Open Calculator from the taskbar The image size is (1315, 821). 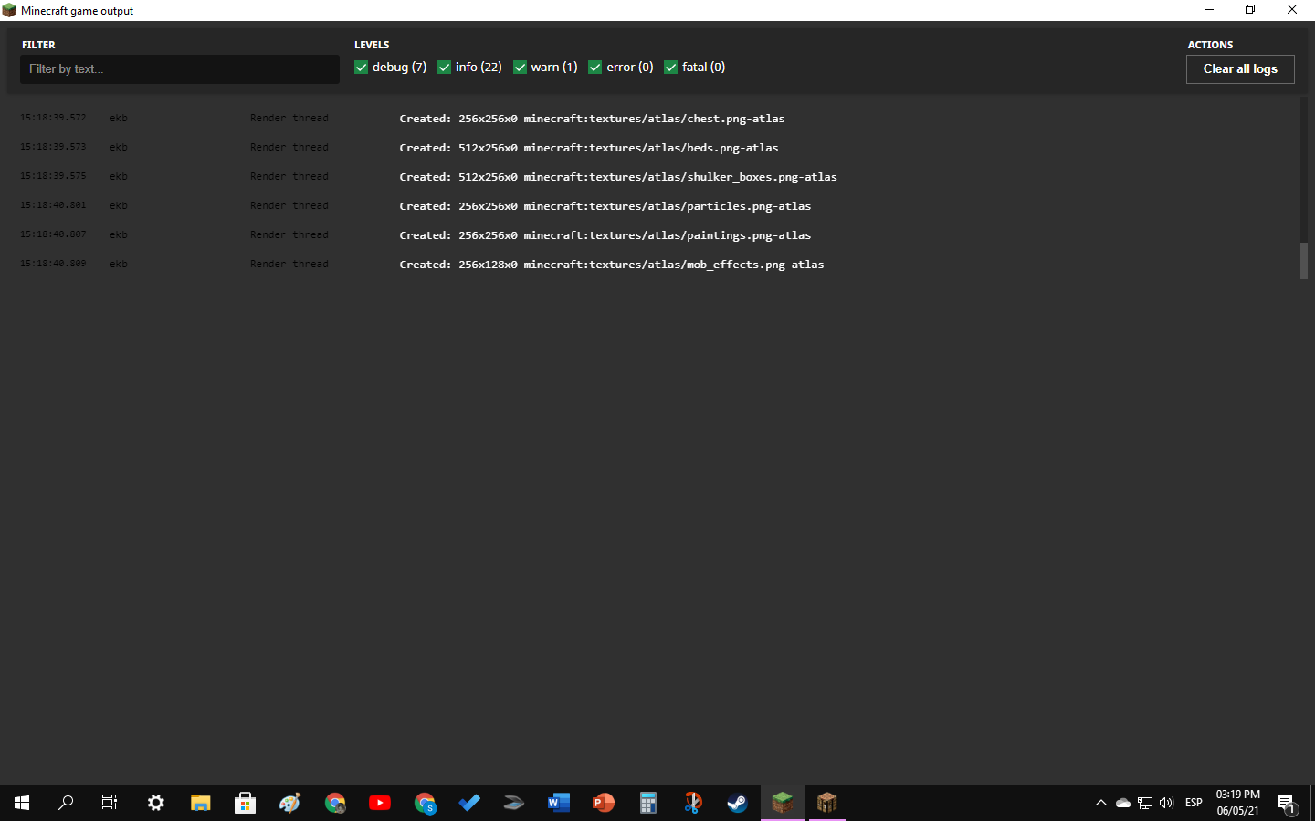(648, 803)
